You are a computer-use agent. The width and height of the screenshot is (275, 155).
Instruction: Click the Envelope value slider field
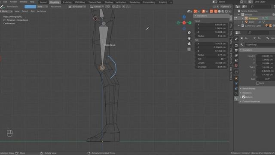point(211,67)
